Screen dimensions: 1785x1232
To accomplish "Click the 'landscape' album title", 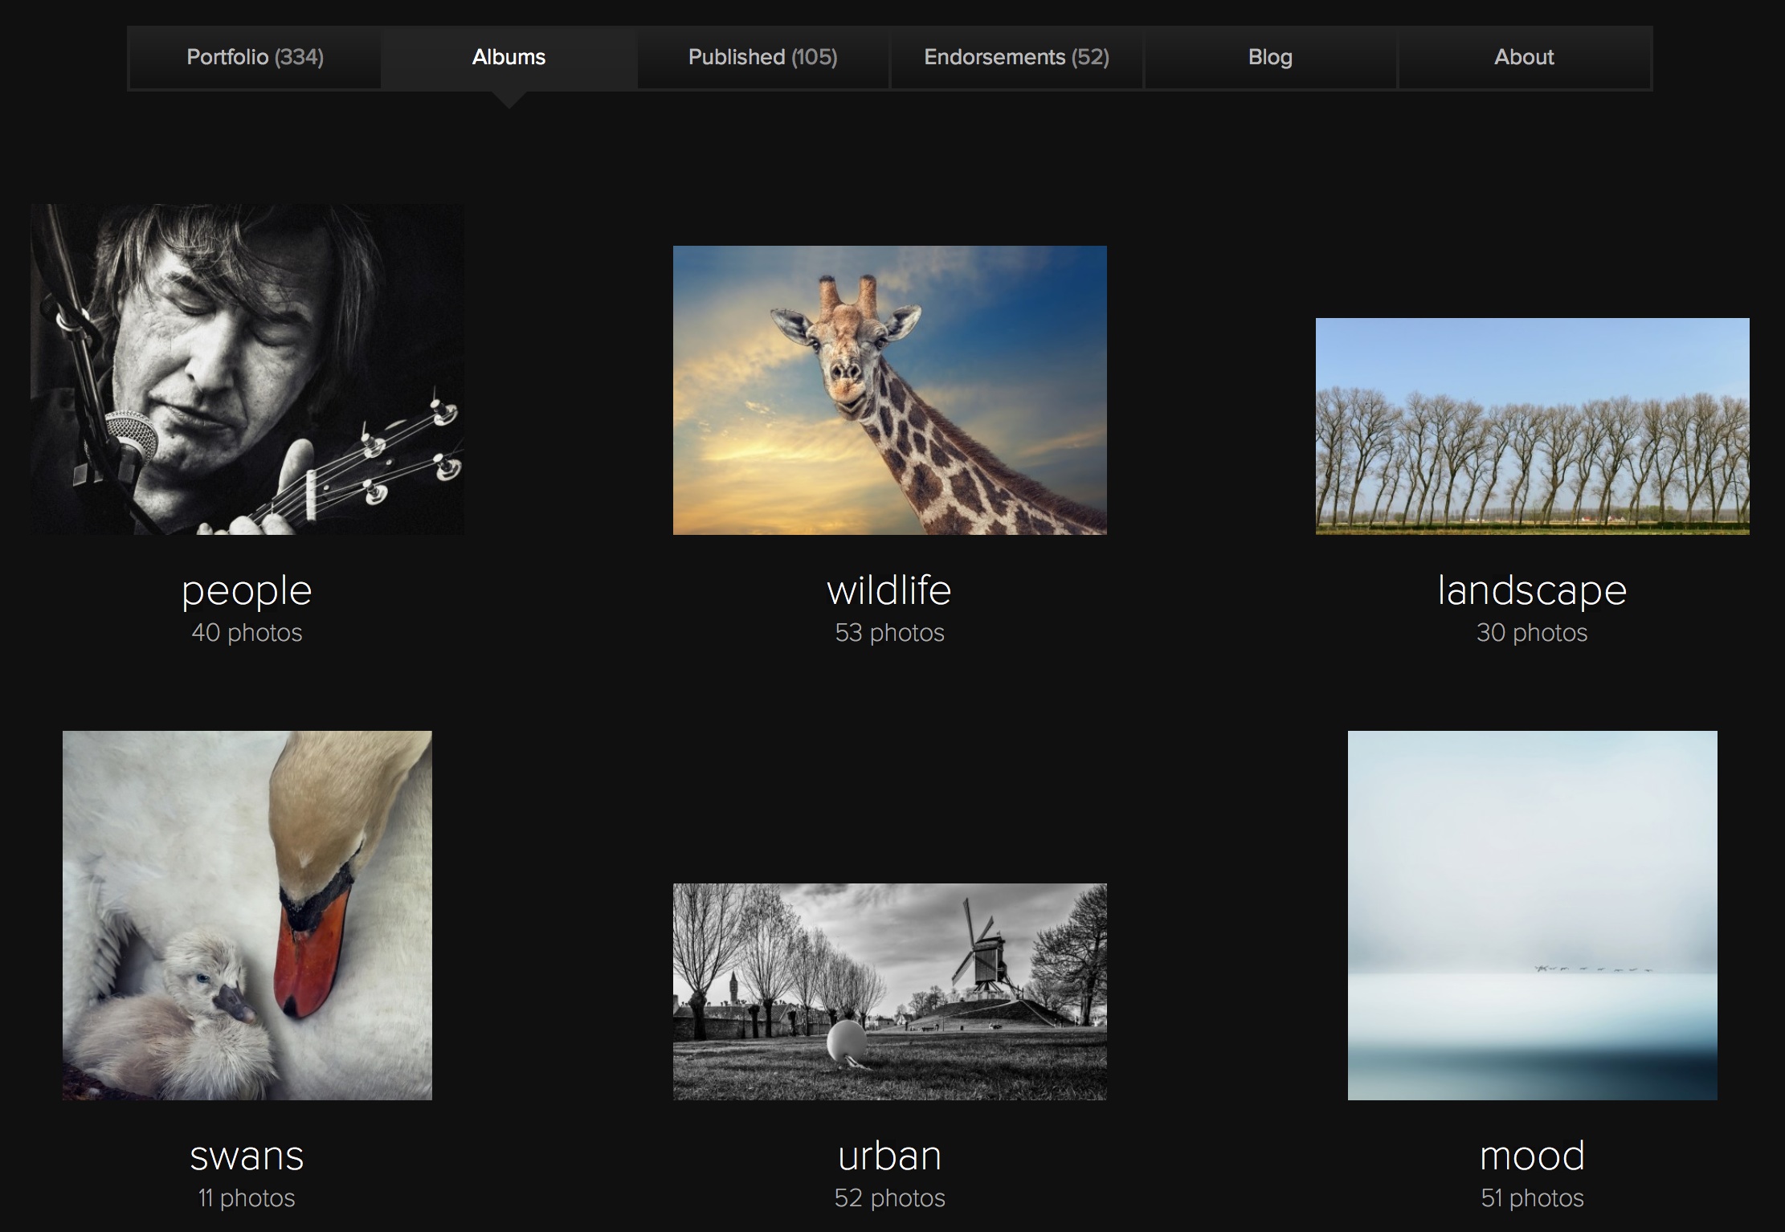I will point(1532,590).
